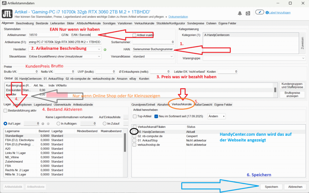309x193 pixels.
Task: Click the sync refresh icon in header
Action: pyautogui.click(x=248, y=13)
